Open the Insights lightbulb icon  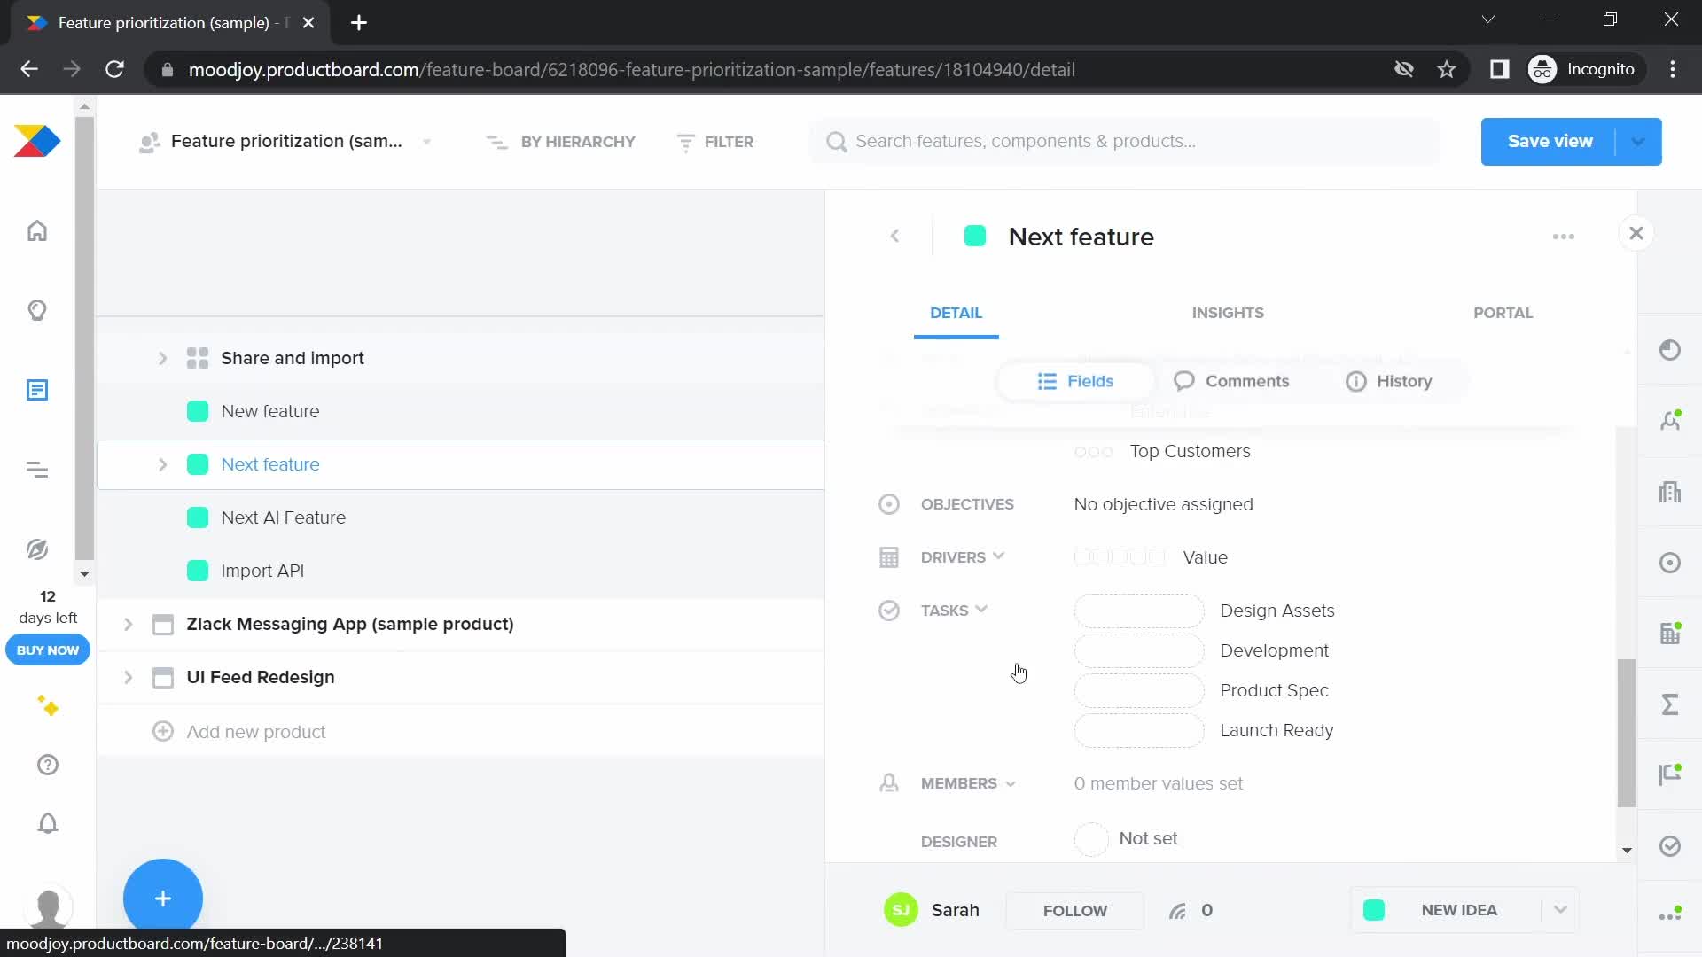point(37,310)
